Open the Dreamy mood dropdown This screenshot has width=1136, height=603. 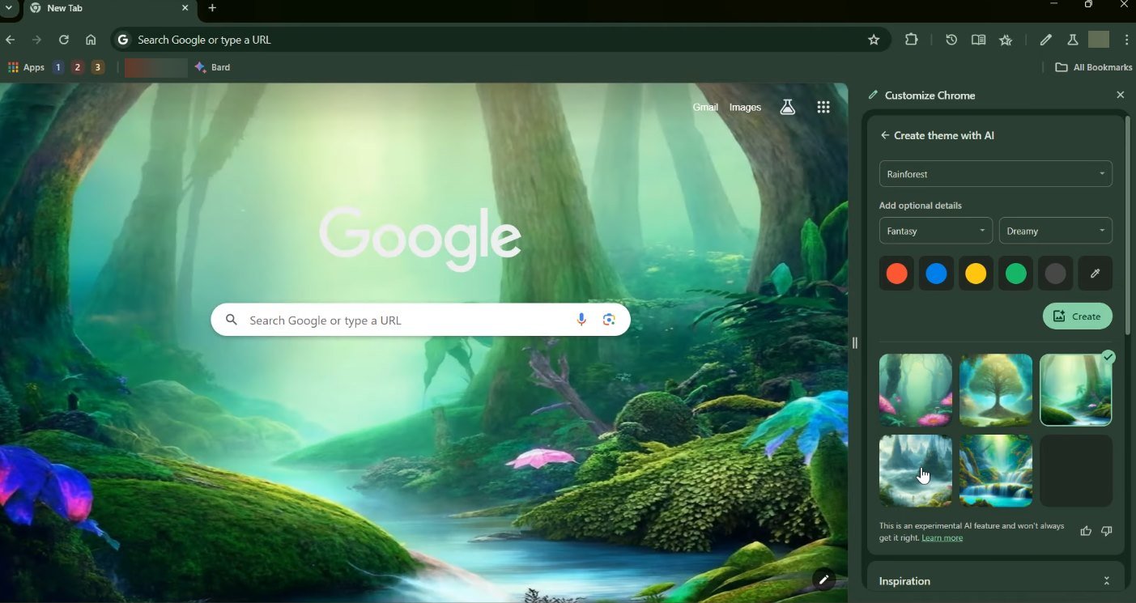tap(1056, 231)
